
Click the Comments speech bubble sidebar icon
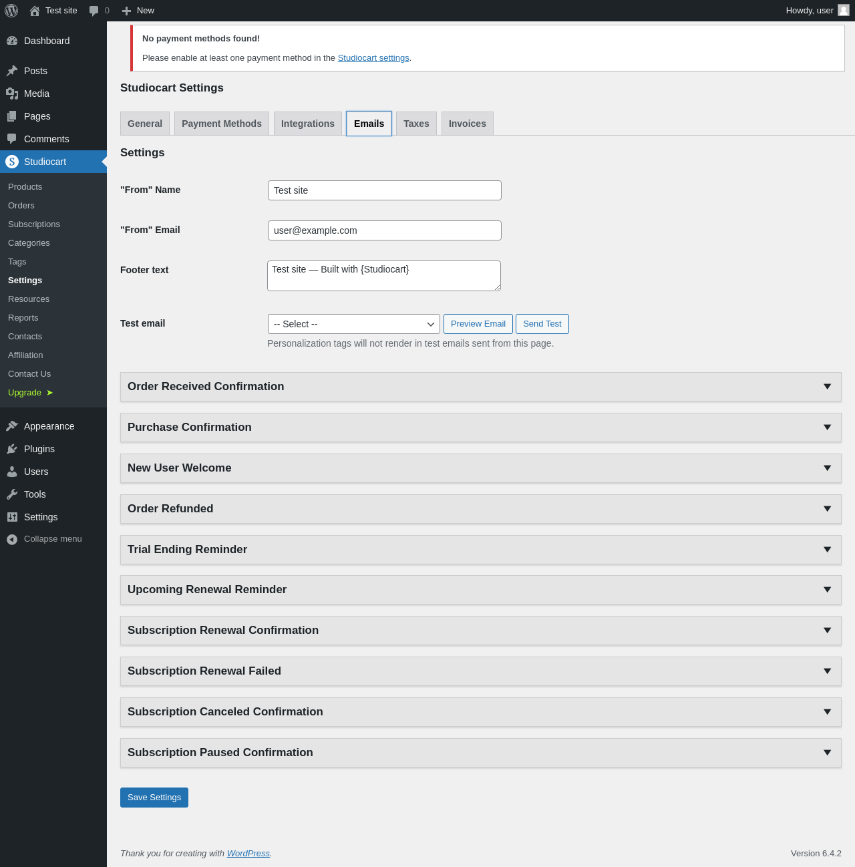pos(12,139)
